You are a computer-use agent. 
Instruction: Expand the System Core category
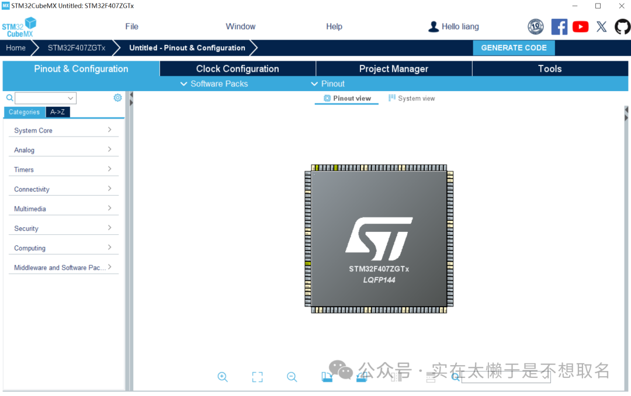point(63,130)
